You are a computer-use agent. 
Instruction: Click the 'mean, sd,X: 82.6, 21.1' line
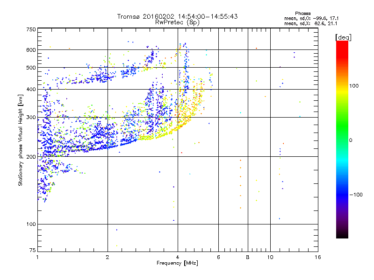click(x=311, y=23)
